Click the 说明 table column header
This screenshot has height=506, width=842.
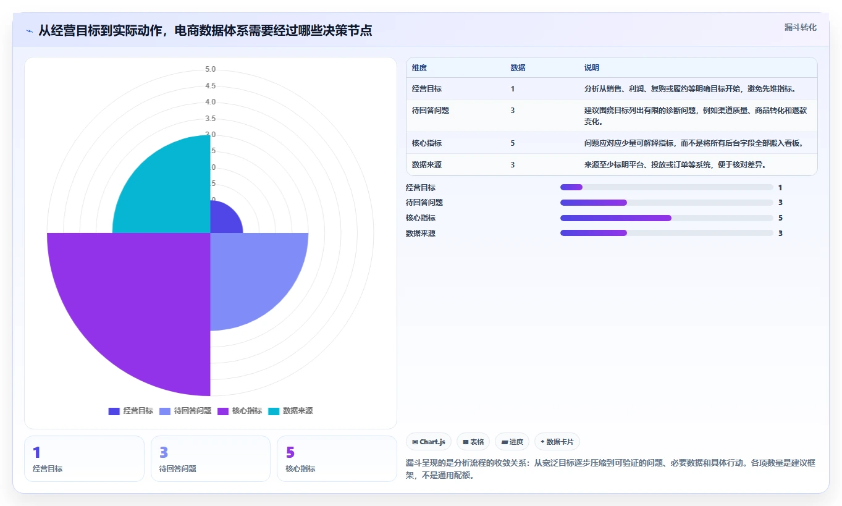click(592, 68)
